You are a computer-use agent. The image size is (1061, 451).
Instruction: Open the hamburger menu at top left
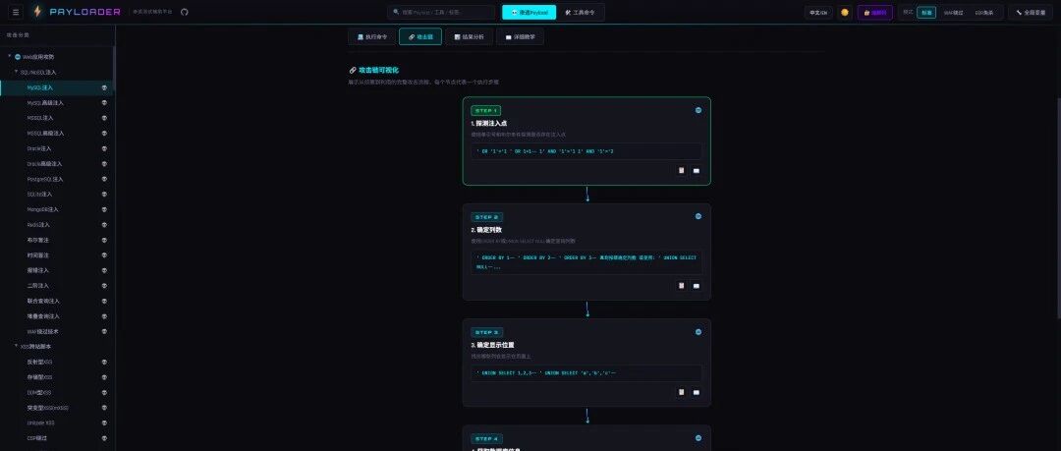coord(17,12)
